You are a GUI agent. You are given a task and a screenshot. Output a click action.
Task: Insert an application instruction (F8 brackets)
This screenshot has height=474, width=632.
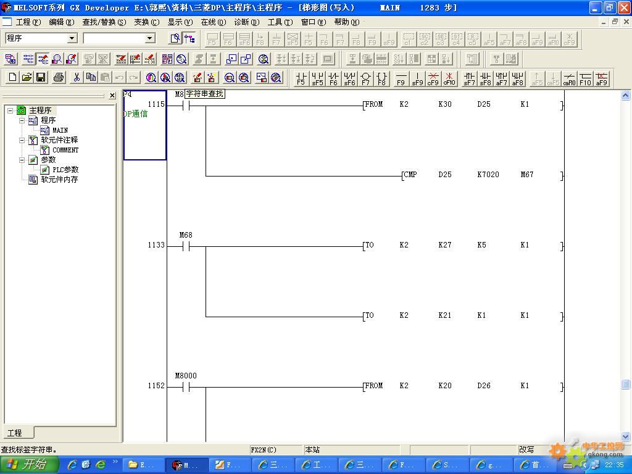(x=381, y=78)
